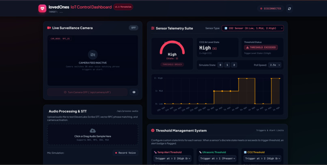Viewport: 327px width, 165px height.
Task: Click the warning triangle in Threshold Exceeded badge
Action: pos(247,47)
